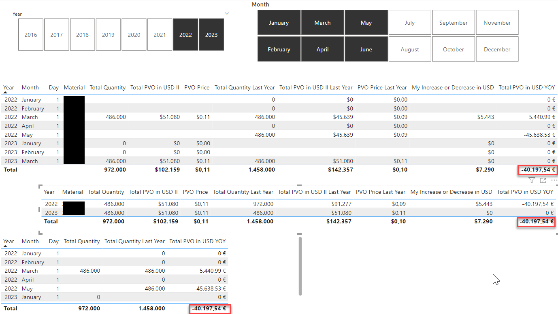Select August month tile
Viewport: 558px width, 314px height.
coord(410,49)
